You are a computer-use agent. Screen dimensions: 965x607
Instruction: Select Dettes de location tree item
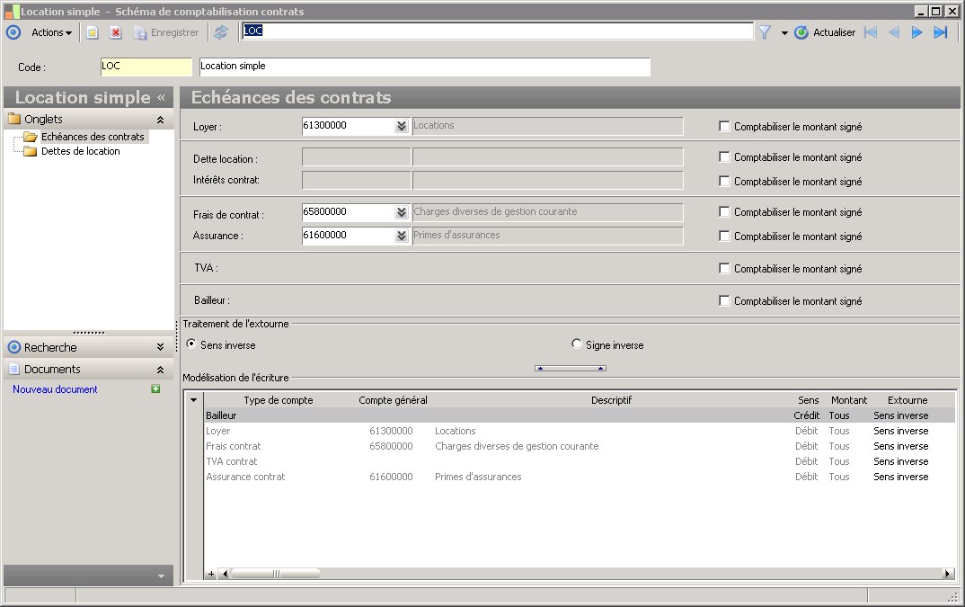coord(80,151)
